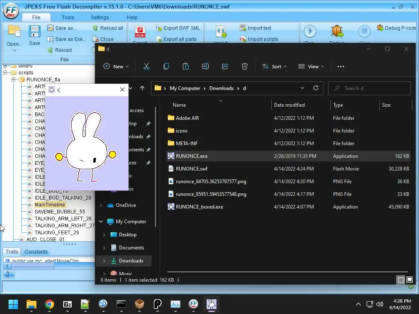Viewport: 419px width, 314px height.
Task: Select the META-INF folder
Action: (x=288, y=144)
